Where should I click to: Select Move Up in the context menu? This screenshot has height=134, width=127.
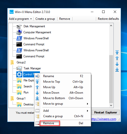pyautogui.click(x=62, y=87)
